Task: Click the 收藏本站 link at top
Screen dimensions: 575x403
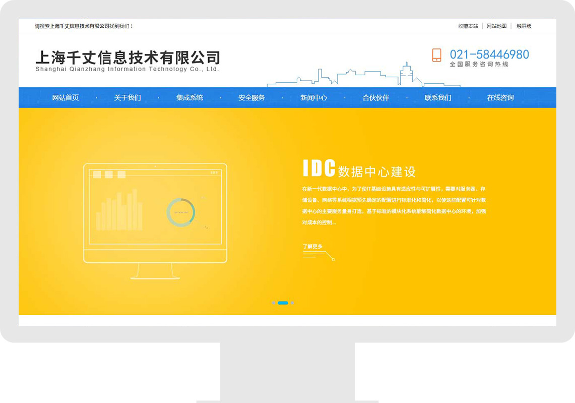Action: 468,26
